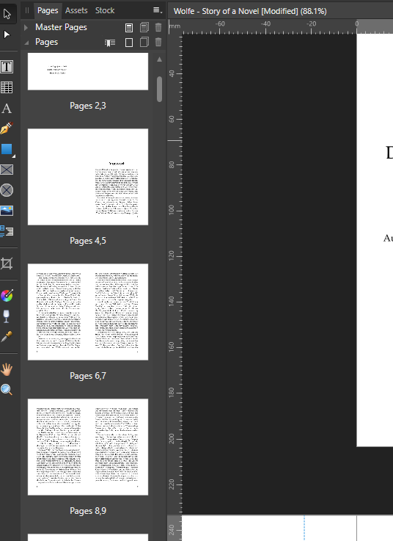Viewport: 393px width, 541px height.
Task: Duplicate the selected master page
Action: pyautogui.click(x=144, y=27)
